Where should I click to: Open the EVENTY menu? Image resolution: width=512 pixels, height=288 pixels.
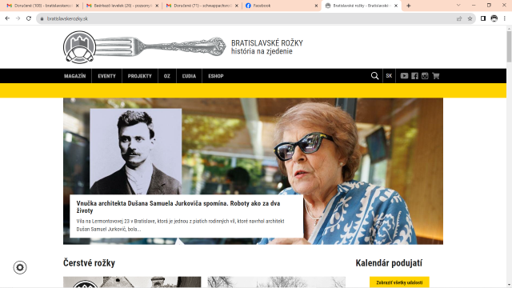(x=106, y=76)
